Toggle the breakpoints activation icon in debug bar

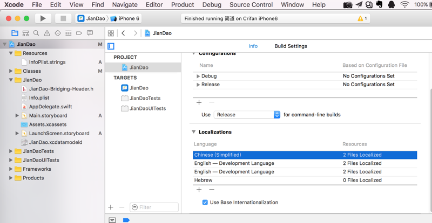pyautogui.click(x=126, y=220)
